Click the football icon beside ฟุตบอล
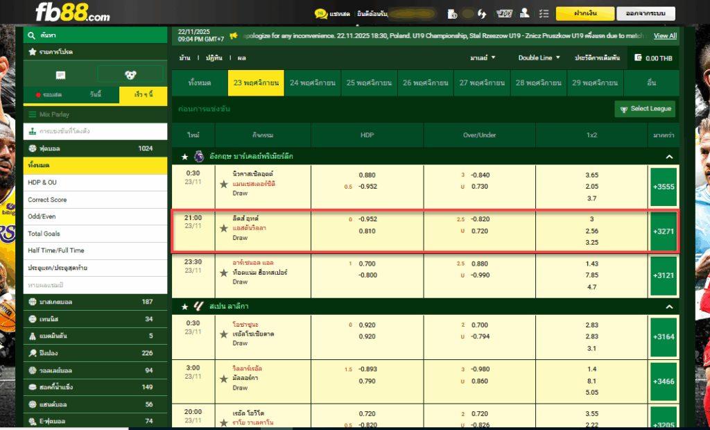This screenshot has width=710, height=430. pyautogui.click(x=32, y=148)
